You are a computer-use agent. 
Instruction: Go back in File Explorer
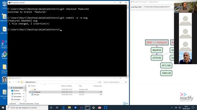click(10, 82)
